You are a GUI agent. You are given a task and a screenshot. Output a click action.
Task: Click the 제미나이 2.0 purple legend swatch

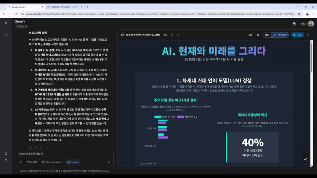[180, 117]
